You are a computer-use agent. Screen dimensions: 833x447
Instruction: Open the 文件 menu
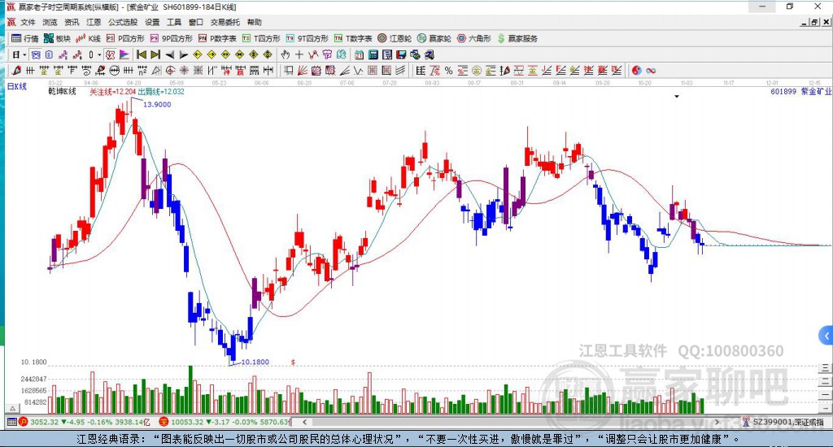pos(28,22)
